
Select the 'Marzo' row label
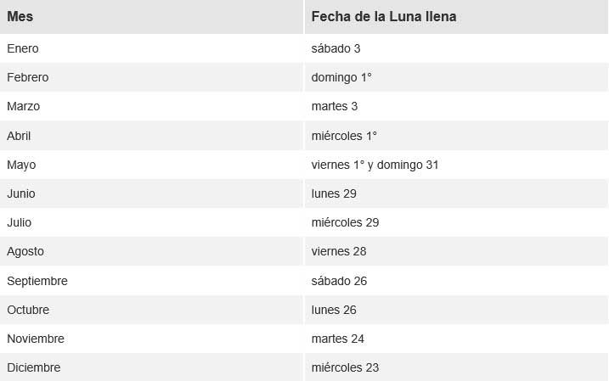(x=24, y=106)
